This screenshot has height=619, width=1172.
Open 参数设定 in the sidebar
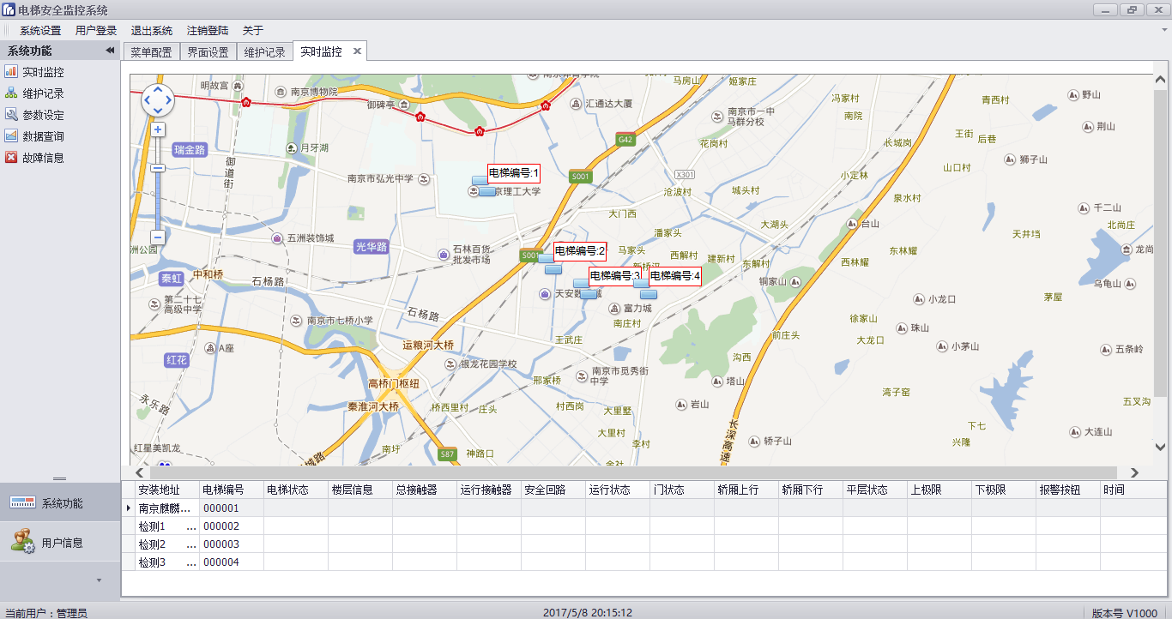coord(43,115)
